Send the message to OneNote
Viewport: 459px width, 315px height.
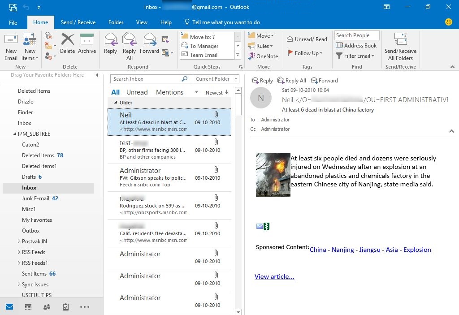click(263, 56)
